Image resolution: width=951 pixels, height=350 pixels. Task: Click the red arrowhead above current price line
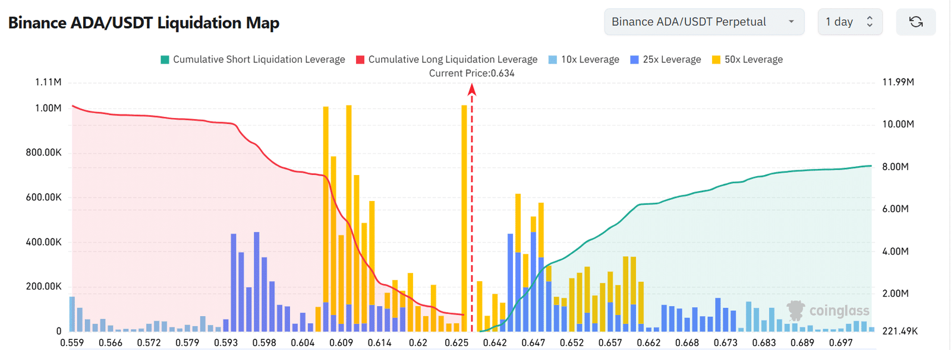[472, 90]
